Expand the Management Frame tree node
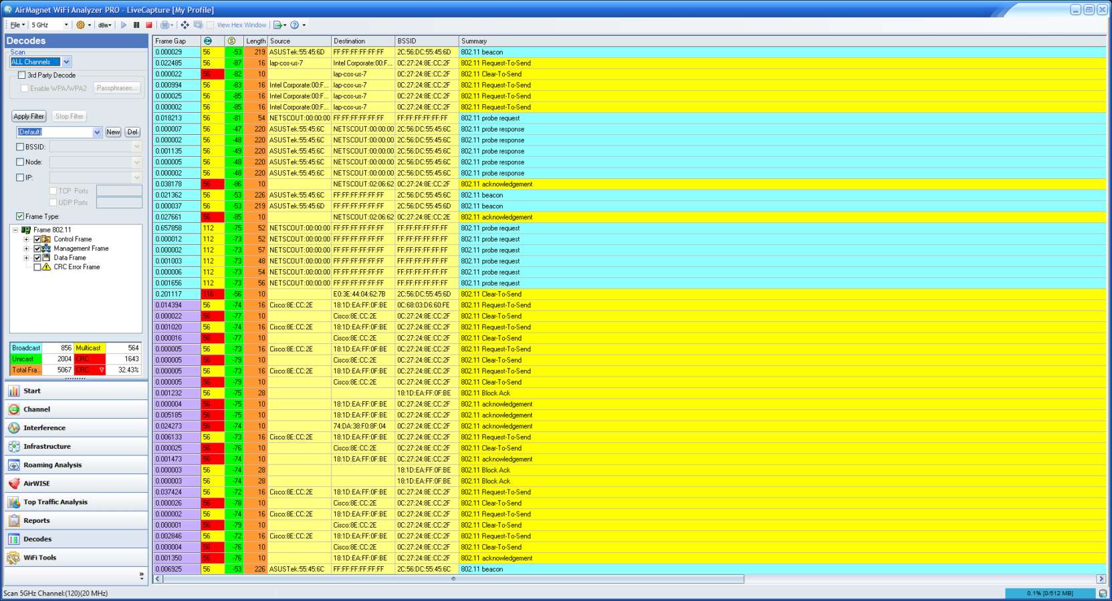This screenshot has height=601, width=1112. 26,248
